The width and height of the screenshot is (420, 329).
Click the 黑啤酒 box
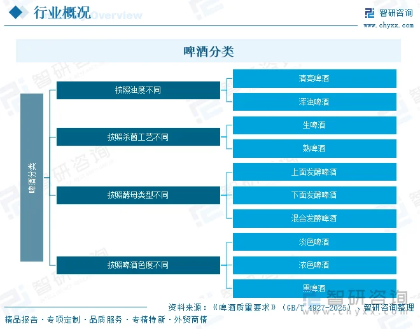point(314,288)
